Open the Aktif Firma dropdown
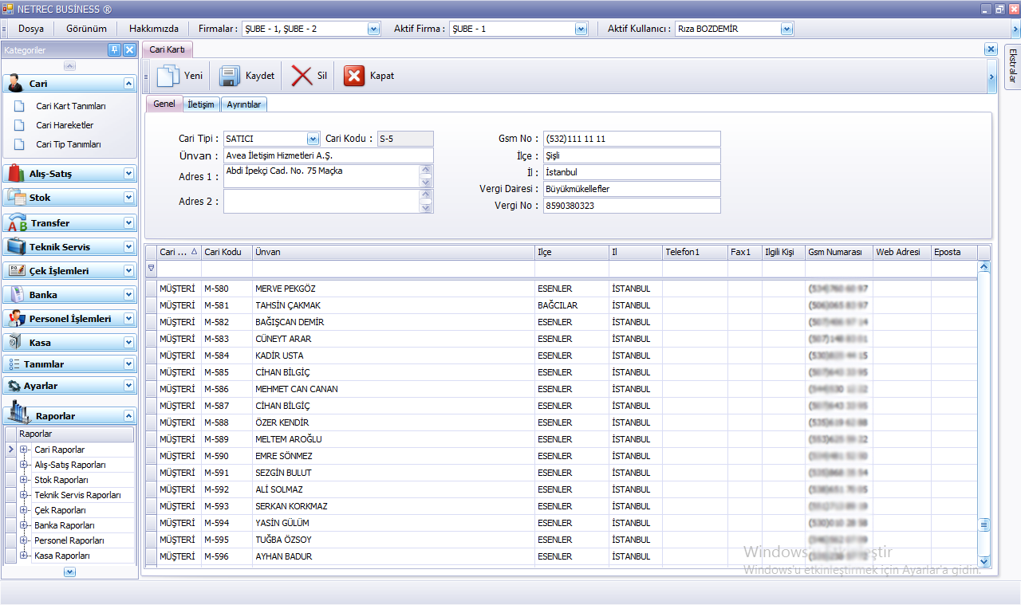The height and width of the screenshot is (605, 1021). [581, 29]
